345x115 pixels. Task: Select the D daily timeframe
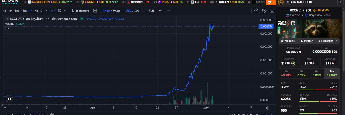[x=41, y=11]
